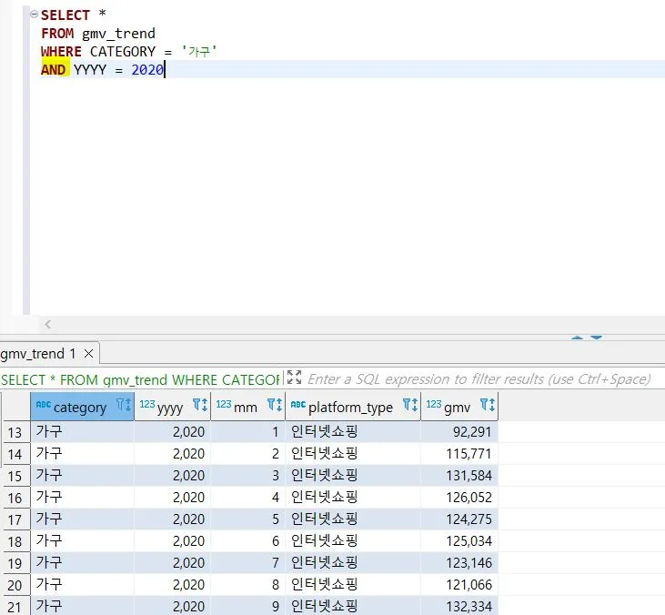
Task: Click CATEGORY in the WHERE clause
Action: [123, 52]
